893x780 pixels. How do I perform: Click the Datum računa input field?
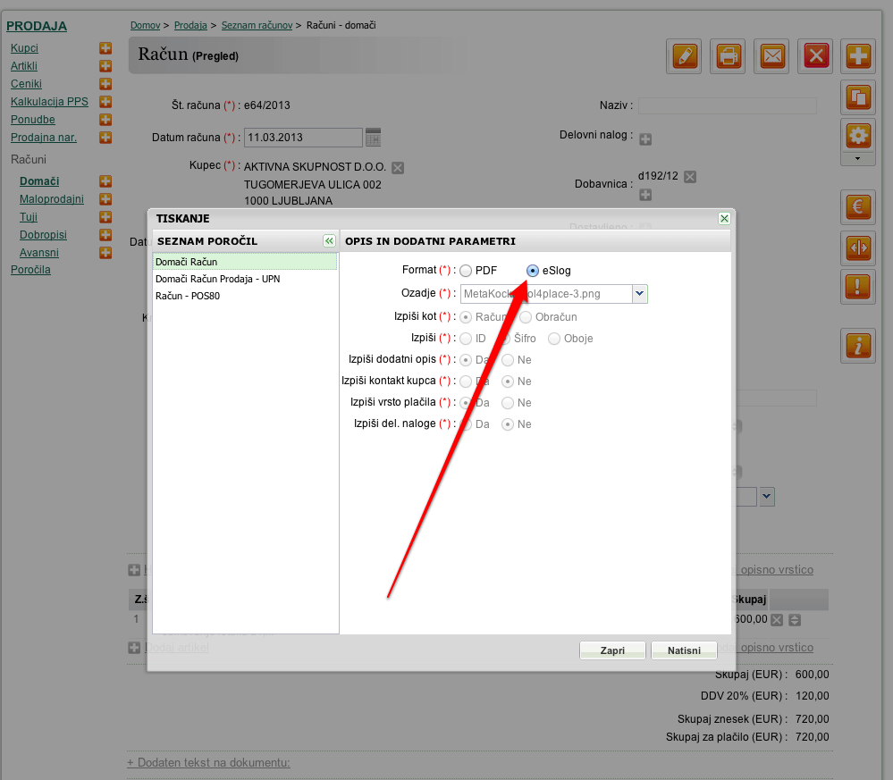(x=303, y=138)
